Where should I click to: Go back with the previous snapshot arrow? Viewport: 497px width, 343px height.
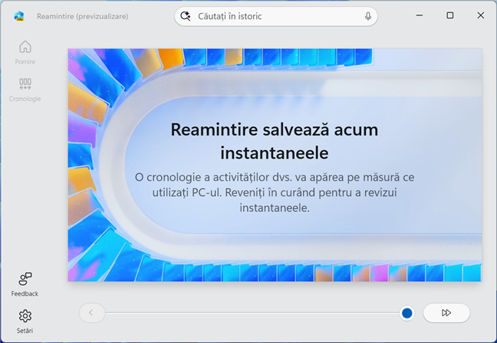tap(91, 312)
